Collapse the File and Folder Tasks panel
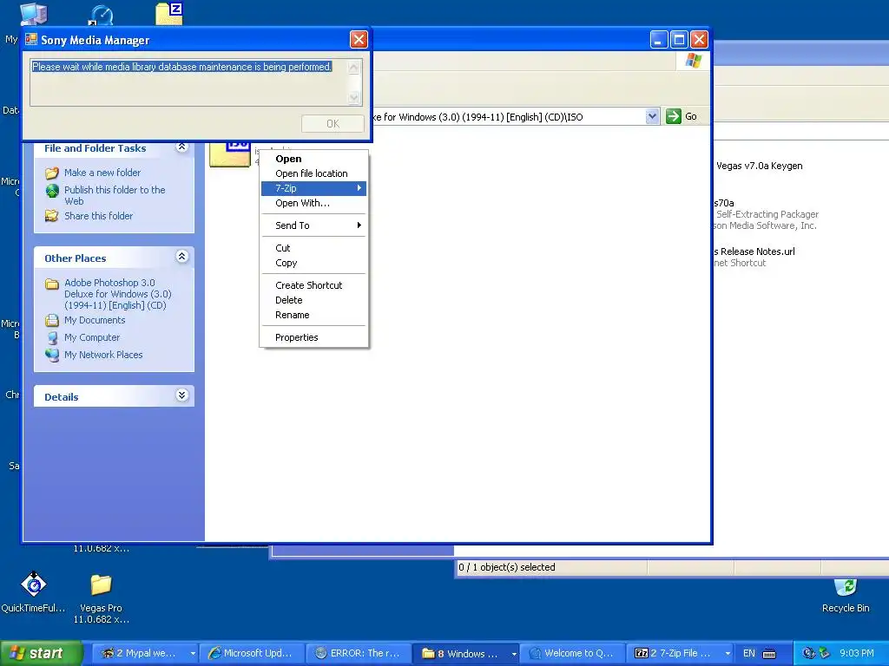Viewport: 889px width, 666px height. pos(181,147)
